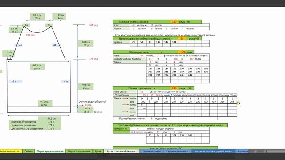The height and width of the screenshot is (160, 285).
Task: Switch to "Кардиган полочка круглый вырез" tab
Action: point(213,151)
